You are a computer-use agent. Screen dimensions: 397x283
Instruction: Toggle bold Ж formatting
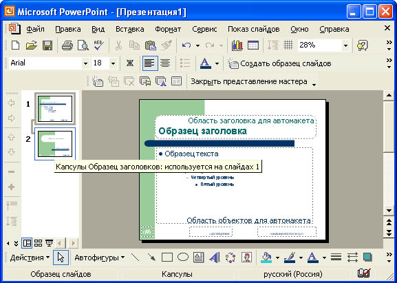(130, 63)
